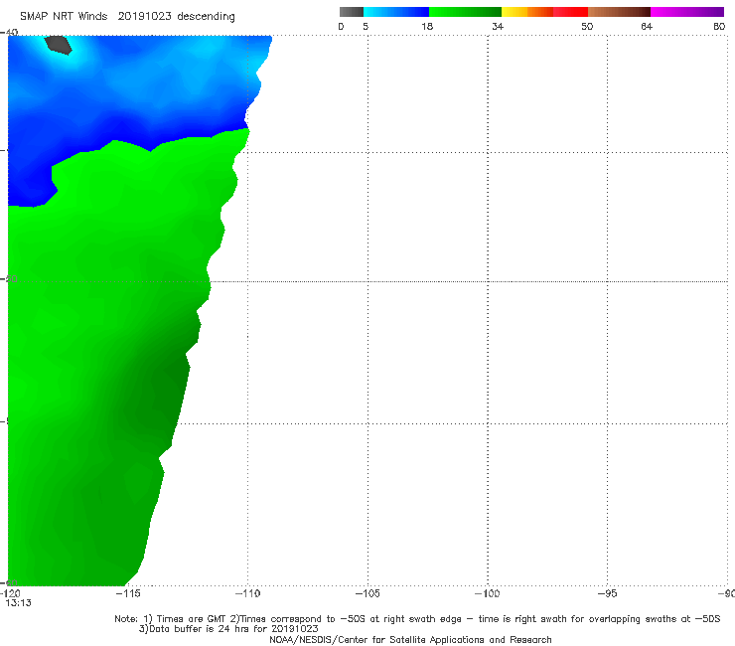Click the 'Data buffer is 24 hrs' note
Screen dimensions: 735x646
pos(228,629)
